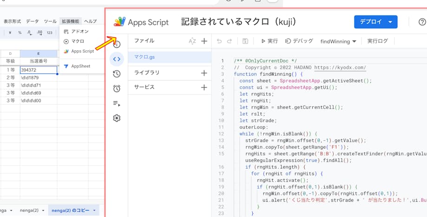Click code line 3 function findWinning

268,74
